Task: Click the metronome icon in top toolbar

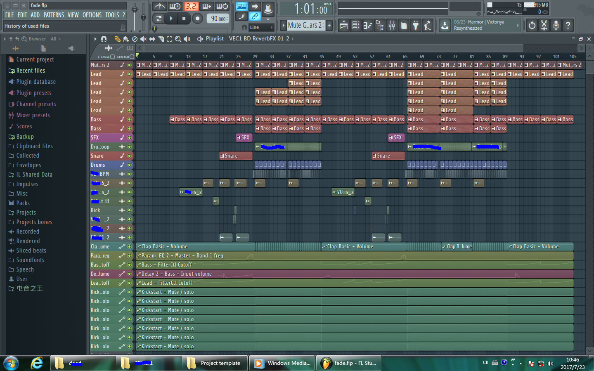Action: [159, 6]
